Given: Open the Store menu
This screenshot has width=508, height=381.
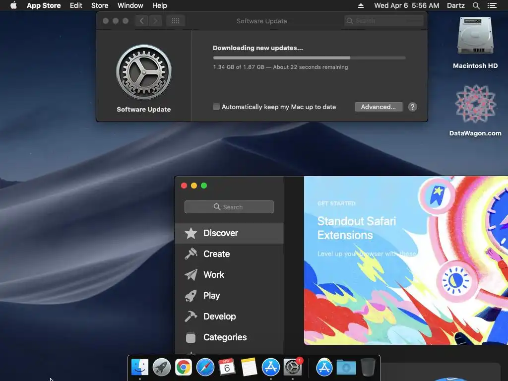Looking at the screenshot, I should (100, 5).
